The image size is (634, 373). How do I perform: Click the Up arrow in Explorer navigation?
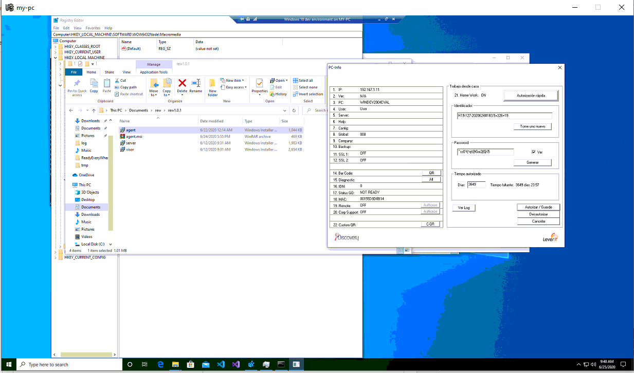94,110
